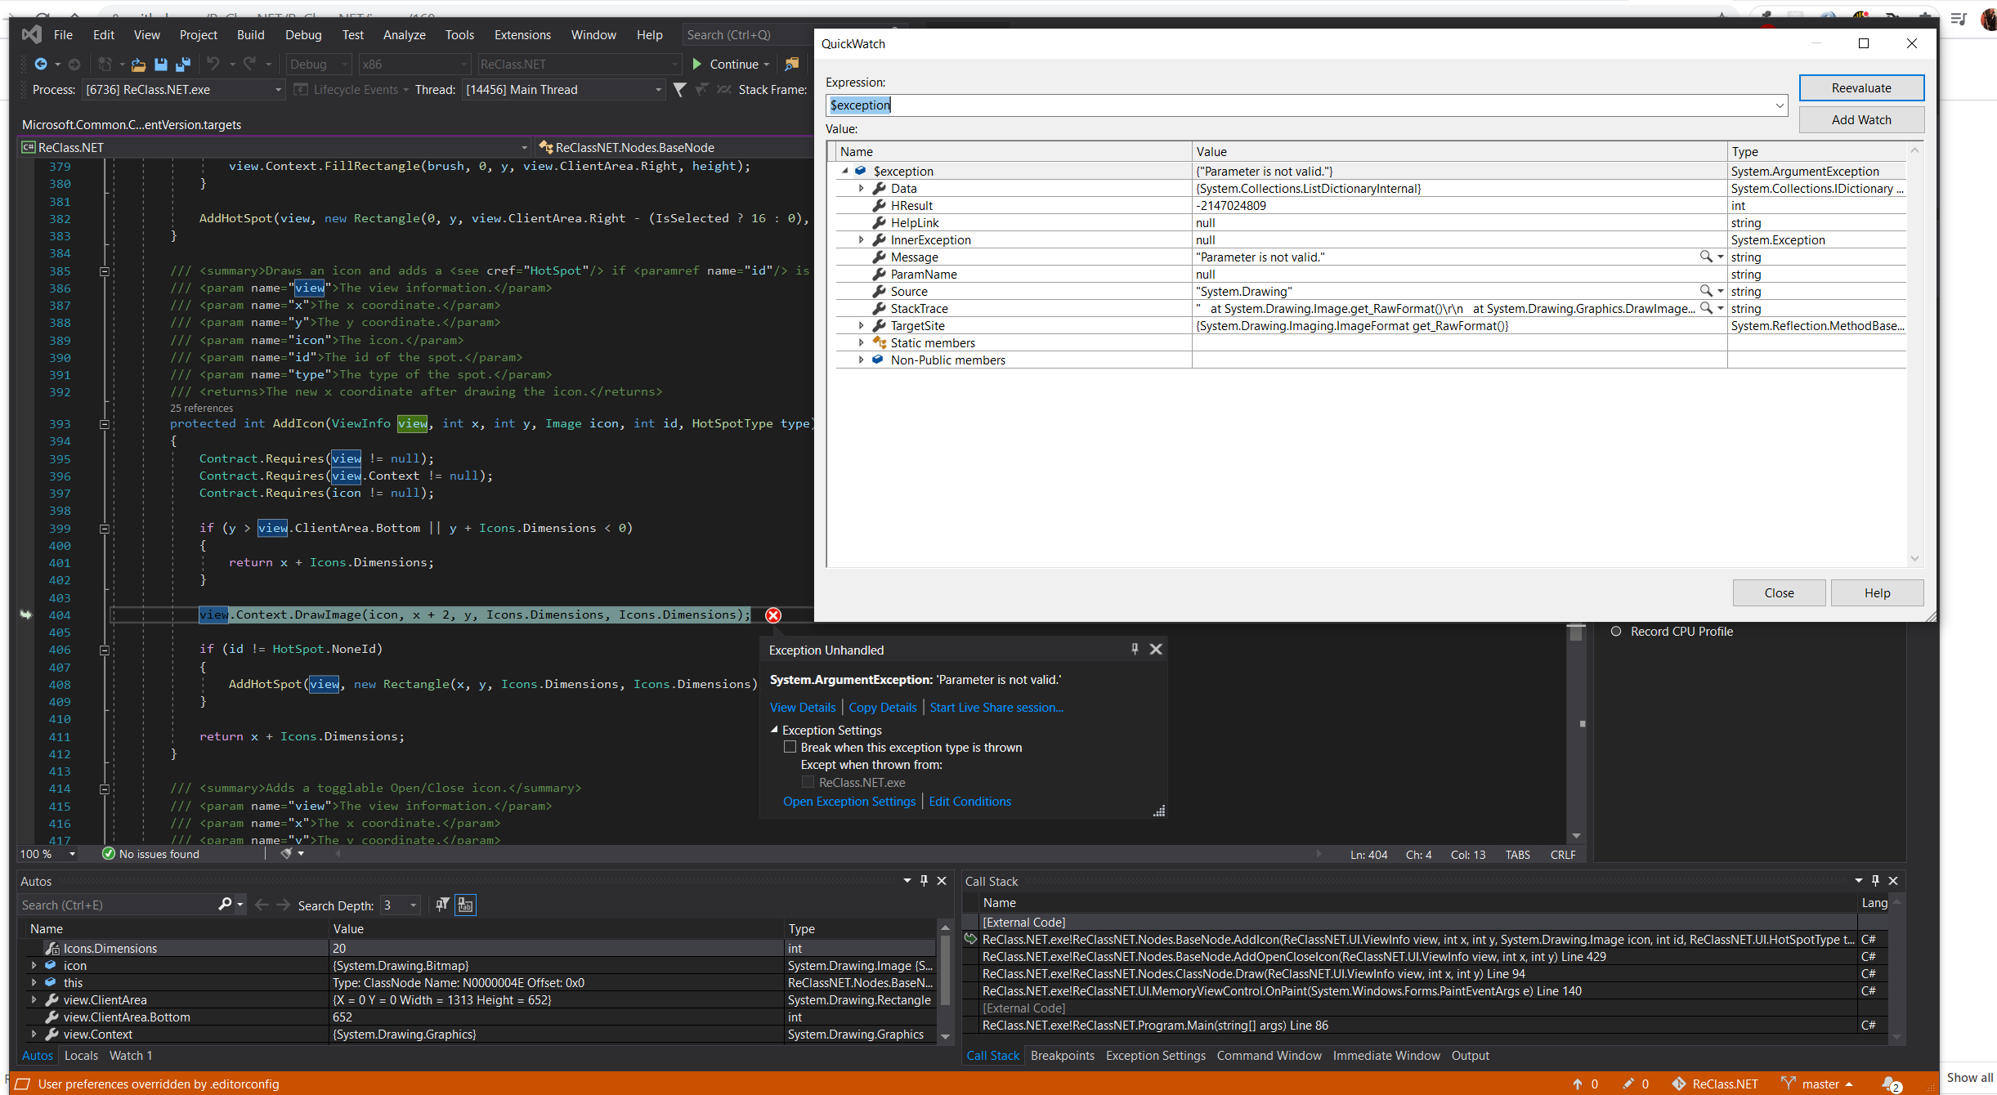1997x1095 pixels.
Task: Click the filter threads icon near Stack Frame
Action: pos(680,90)
